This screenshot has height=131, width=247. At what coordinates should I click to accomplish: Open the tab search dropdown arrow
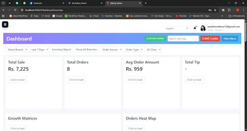(x=3, y=3)
